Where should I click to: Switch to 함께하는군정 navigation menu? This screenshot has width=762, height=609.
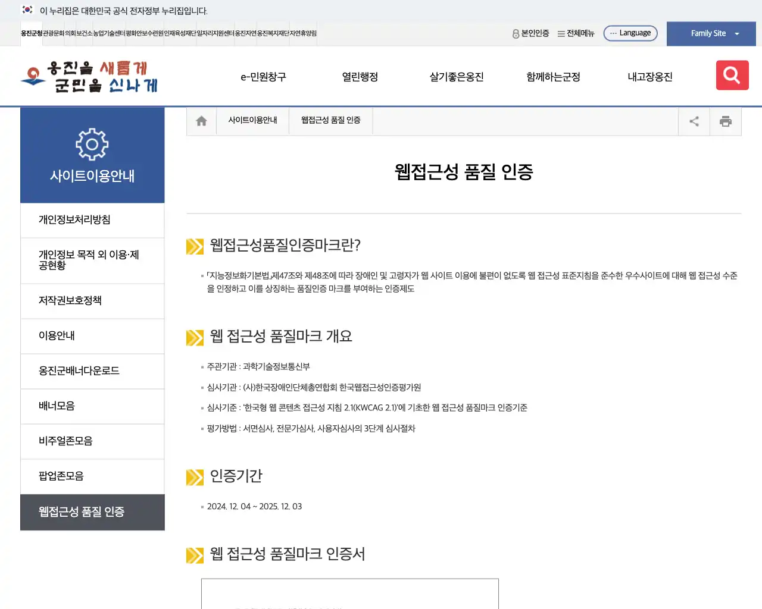[552, 76]
